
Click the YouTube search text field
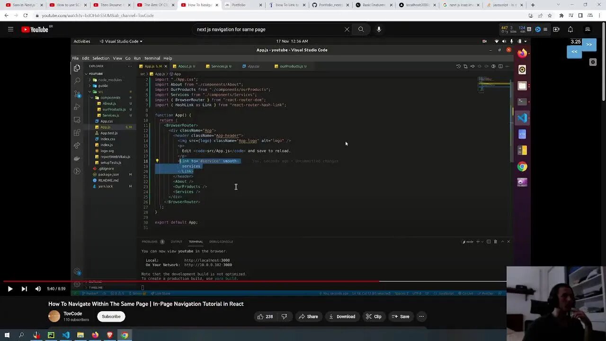click(267, 29)
